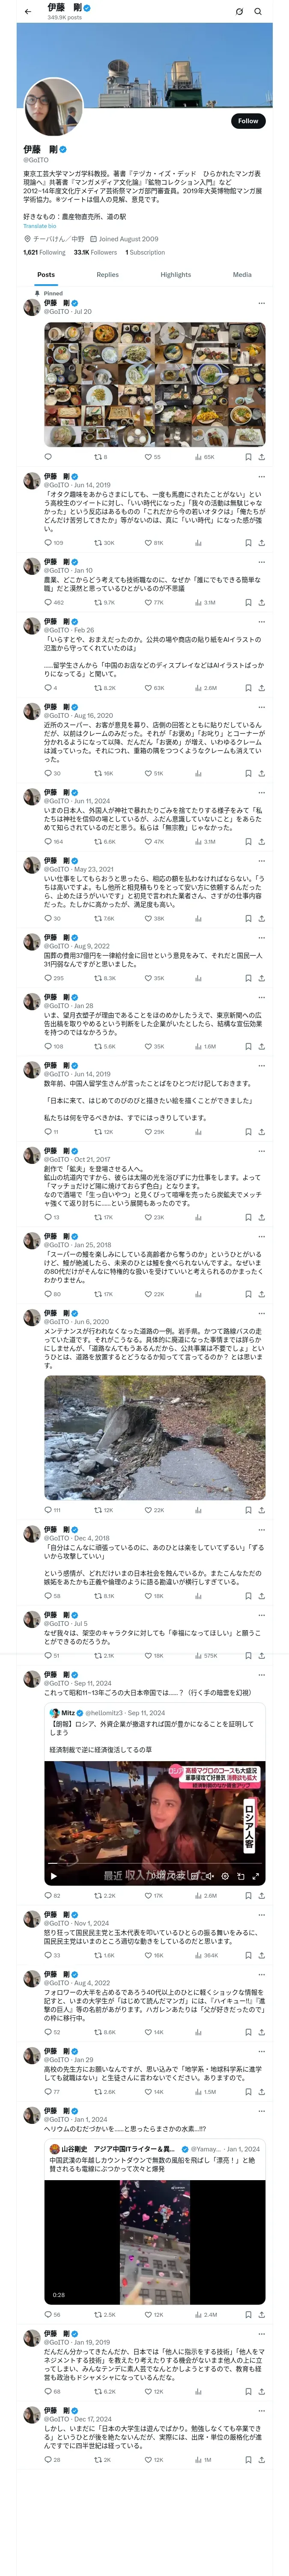Repost the pinned Jul 20 tweet
The width and height of the screenshot is (289, 2576).
[98, 457]
